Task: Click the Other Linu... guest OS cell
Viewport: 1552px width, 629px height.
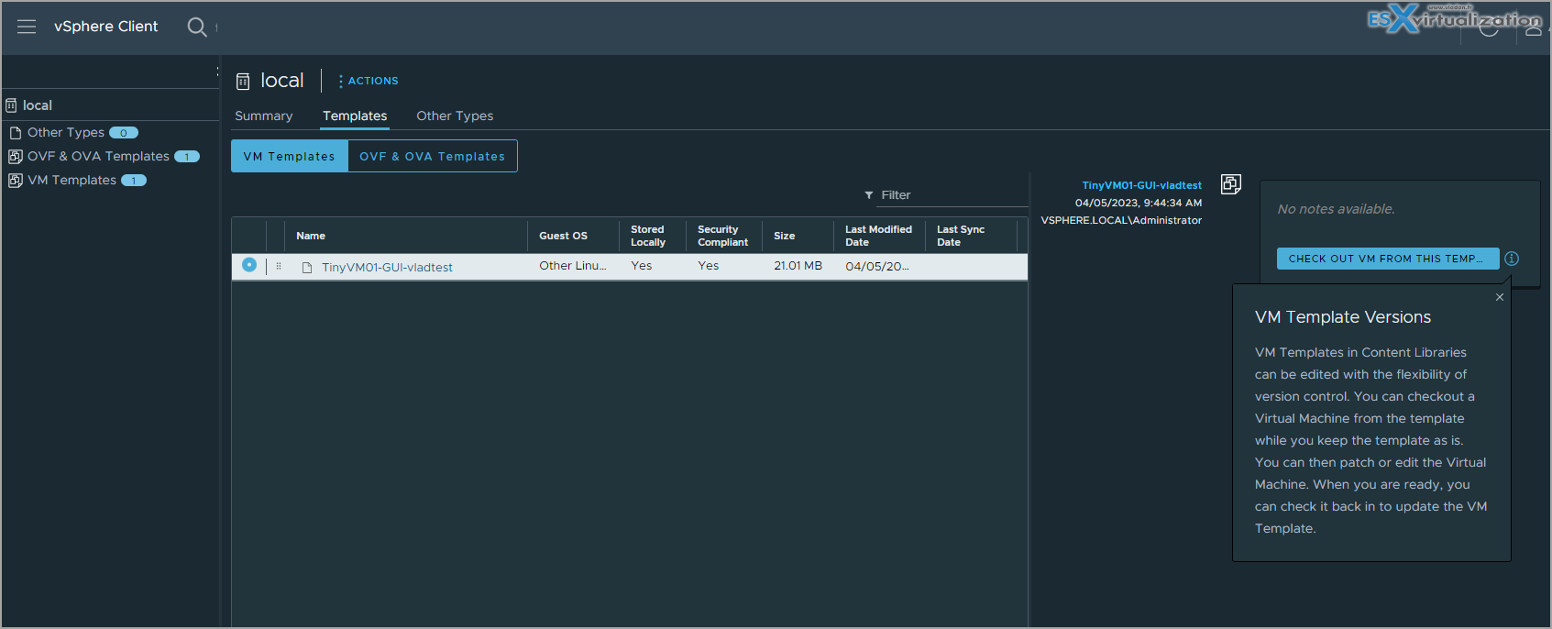Action: (573, 266)
